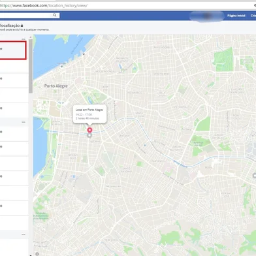Viewport: 256px width, 256px height.
Task: Click the Criar link in the header
Action: pos(253,16)
